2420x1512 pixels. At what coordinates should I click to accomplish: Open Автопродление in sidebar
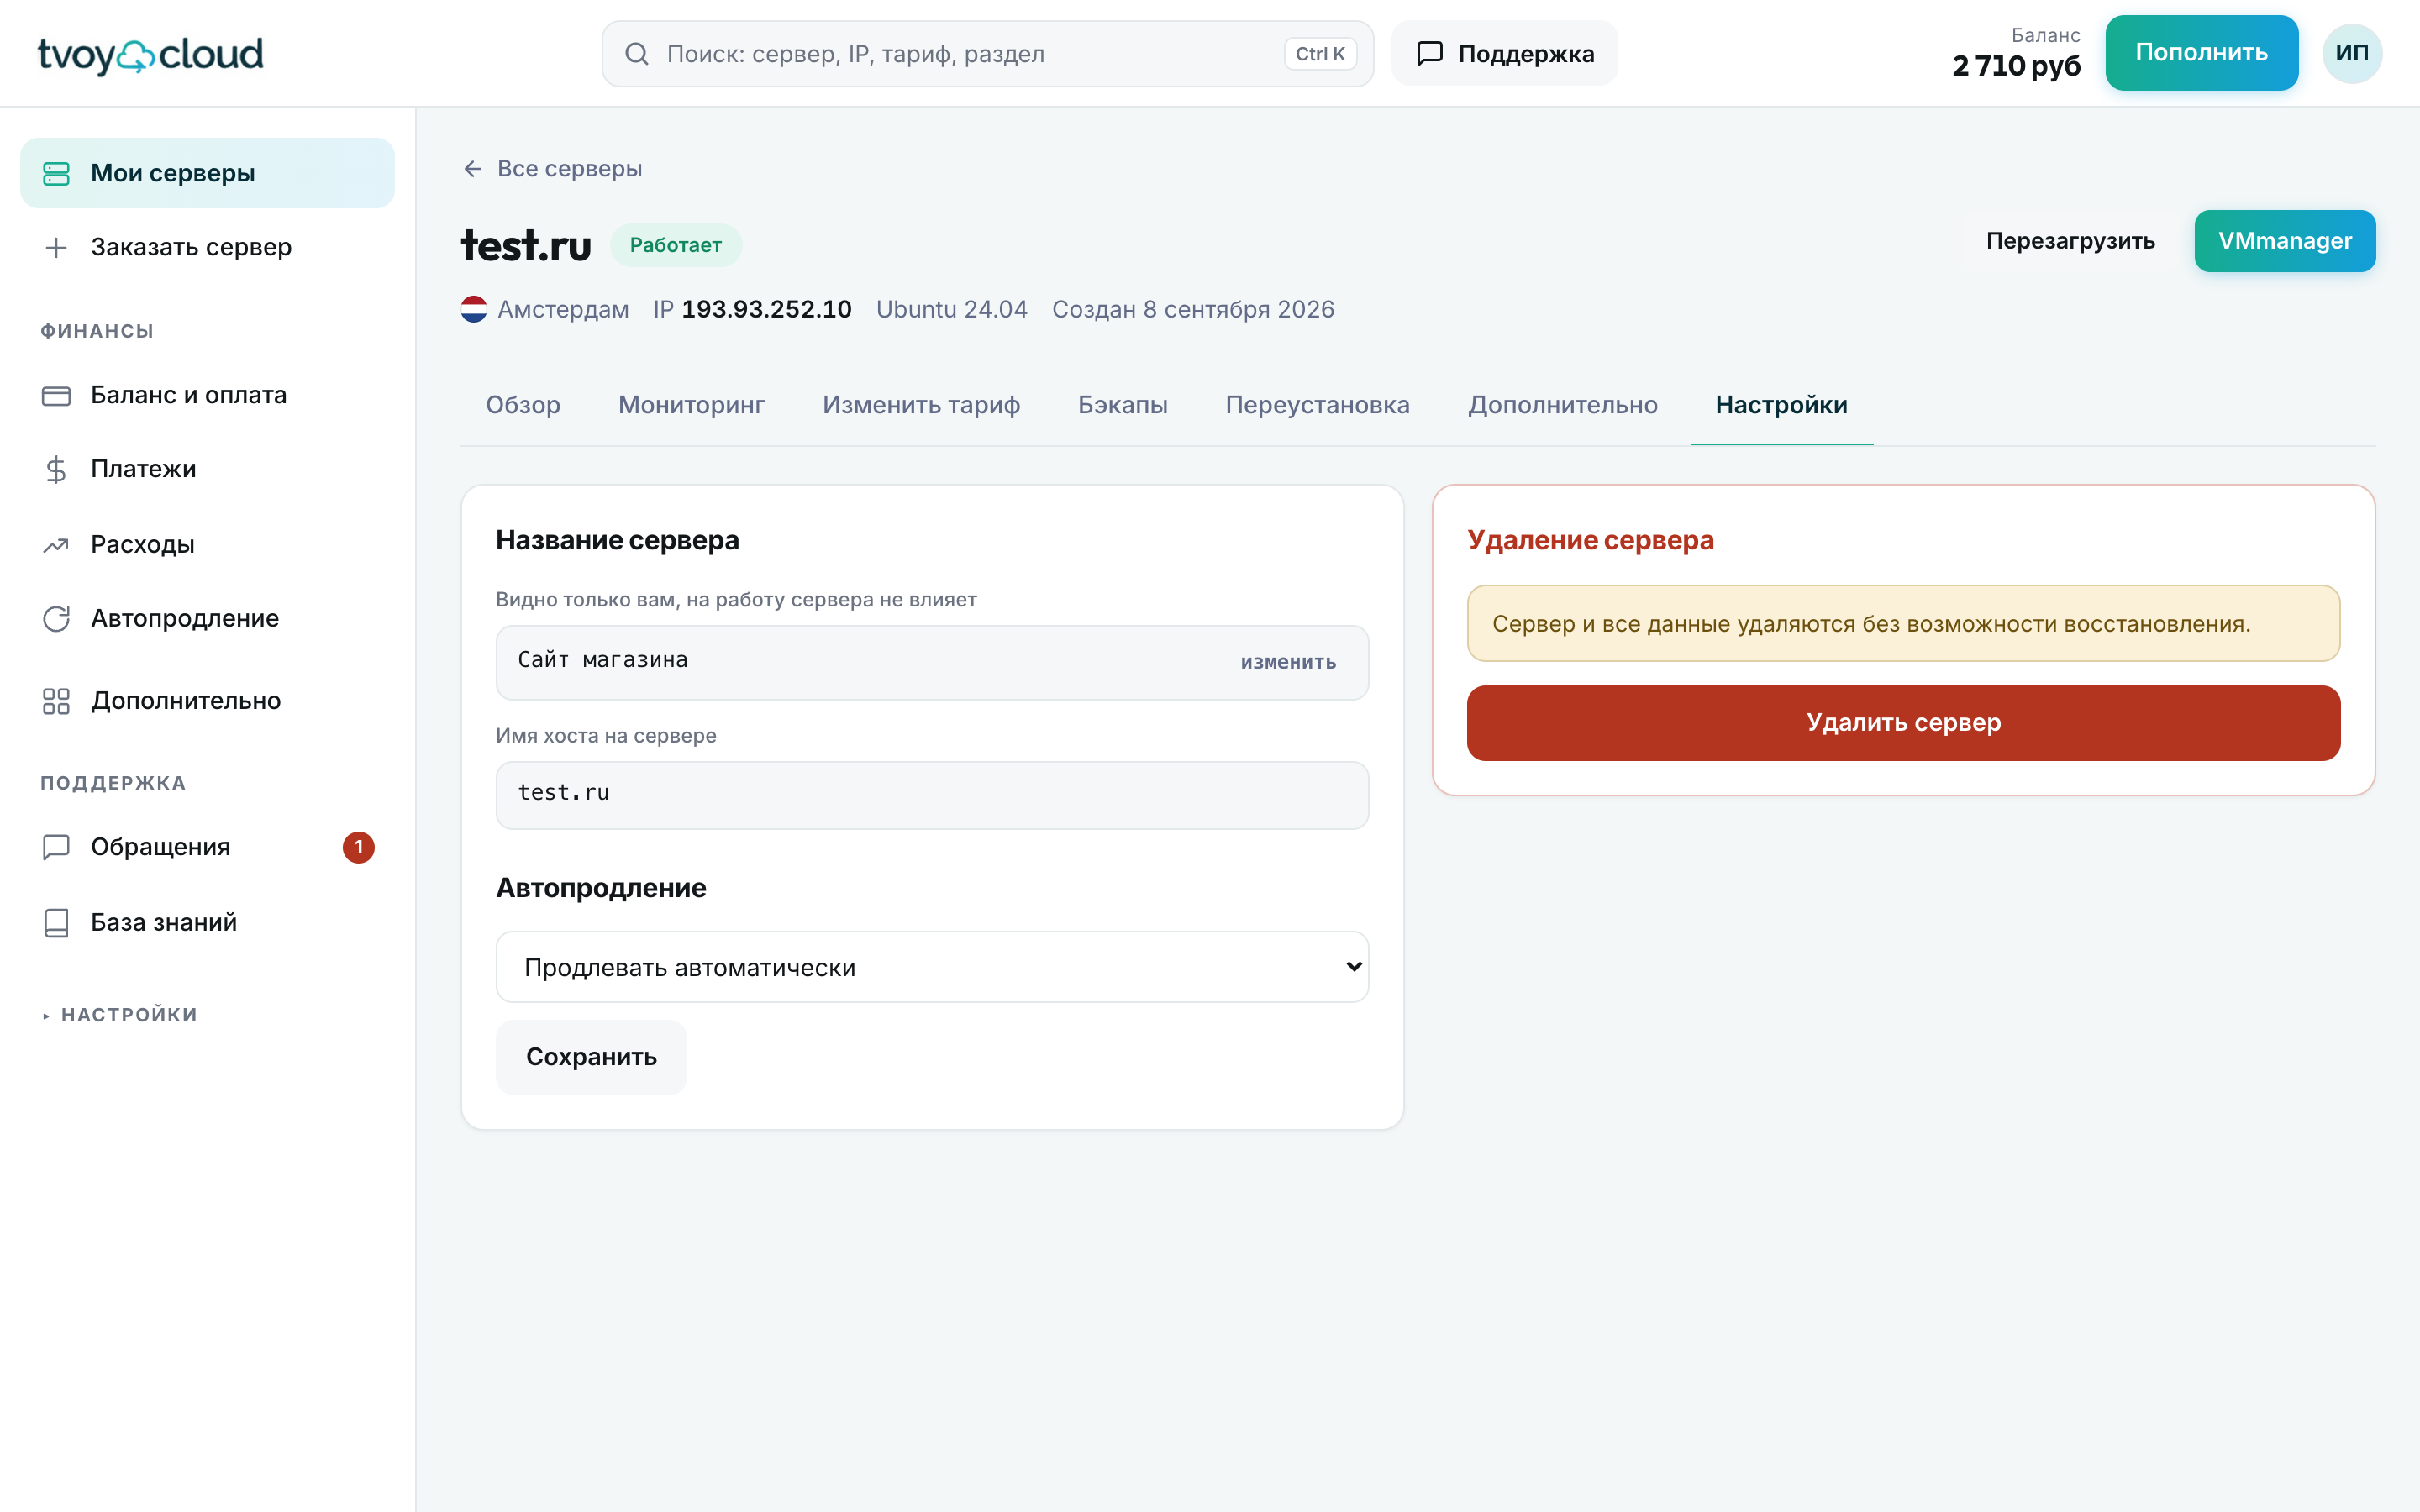207,618
